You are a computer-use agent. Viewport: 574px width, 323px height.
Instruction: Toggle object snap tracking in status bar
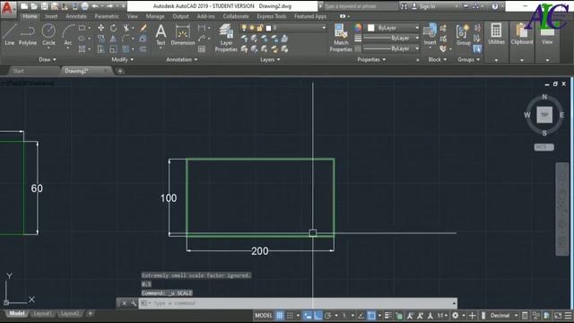coord(361,315)
